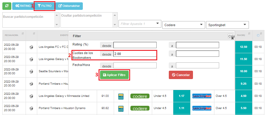The image size is (265, 115).
Task: Click Cuotas de los Bookmakers desde field
Action: point(135,54)
